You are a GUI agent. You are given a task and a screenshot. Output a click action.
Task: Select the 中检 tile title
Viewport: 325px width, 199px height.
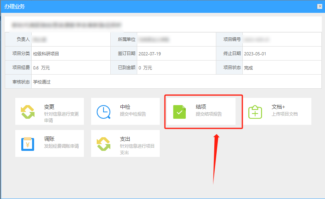[x=125, y=107]
